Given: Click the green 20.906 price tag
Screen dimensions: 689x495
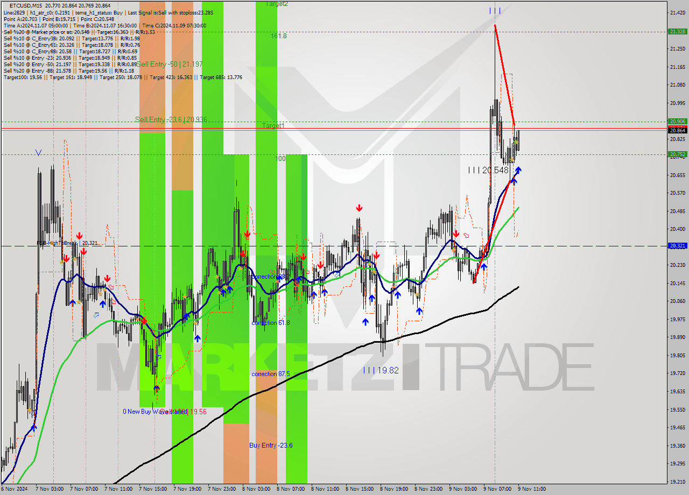Looking at the screenshot, I should (x=677, y=121).
